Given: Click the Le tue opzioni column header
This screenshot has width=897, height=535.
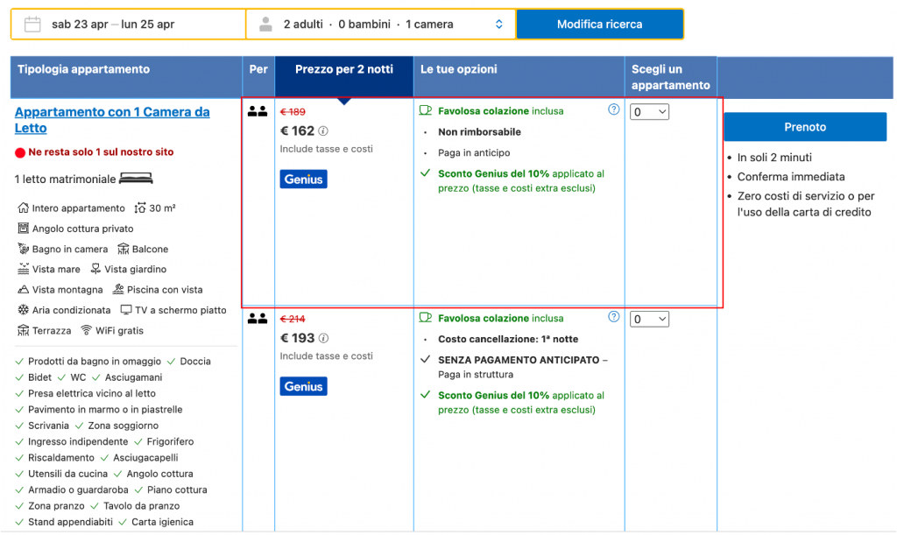Looking at the screenshot, I should point(459,70).
